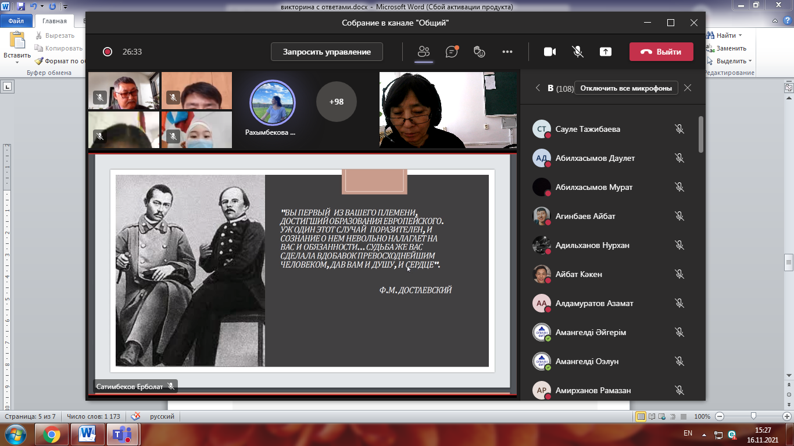Viewport: 794px width, 446px height.
Task: Click Заменить replace command in Word
Action: click(727, 48)
